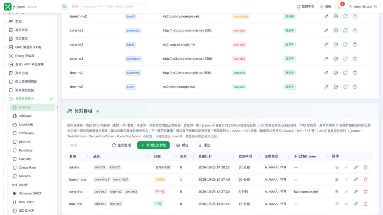Open notifications bell
Screen dimensions: 383x215
click(340, 7)
